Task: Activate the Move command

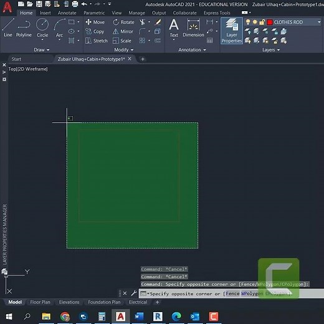Action: 95,22
